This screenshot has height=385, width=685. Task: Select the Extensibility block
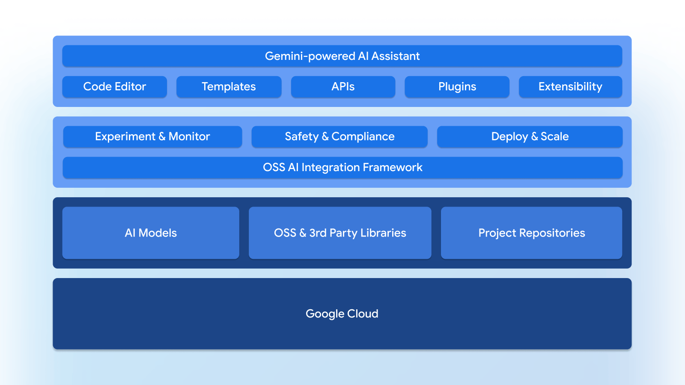pyautogui.click(x=570, y=87)
